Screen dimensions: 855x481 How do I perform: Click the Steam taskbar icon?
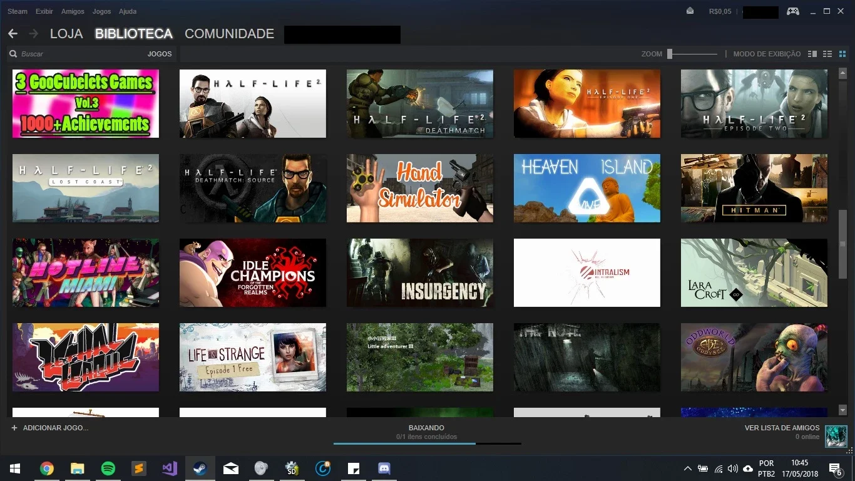200,468
